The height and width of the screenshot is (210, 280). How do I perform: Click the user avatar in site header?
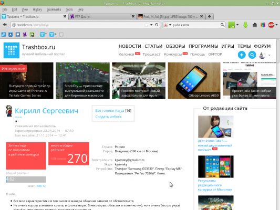[x=262, y=55]
